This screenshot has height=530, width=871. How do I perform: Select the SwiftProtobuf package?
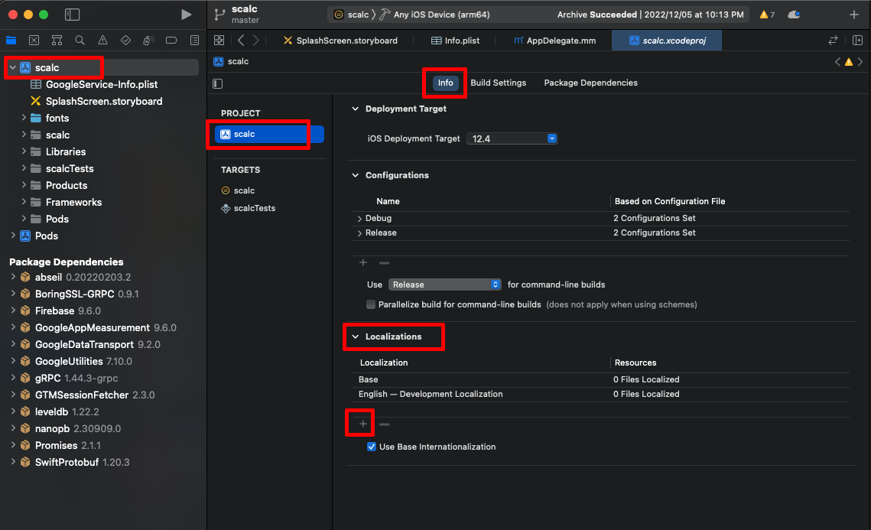click(x=67, y=462)
